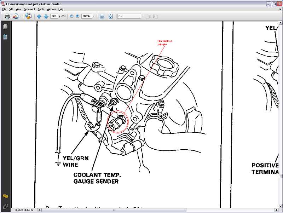Open the create PDF dropdown arrow
Viewport: 283px width, 213px height.
pyautogui.click(x=20, y=16)
